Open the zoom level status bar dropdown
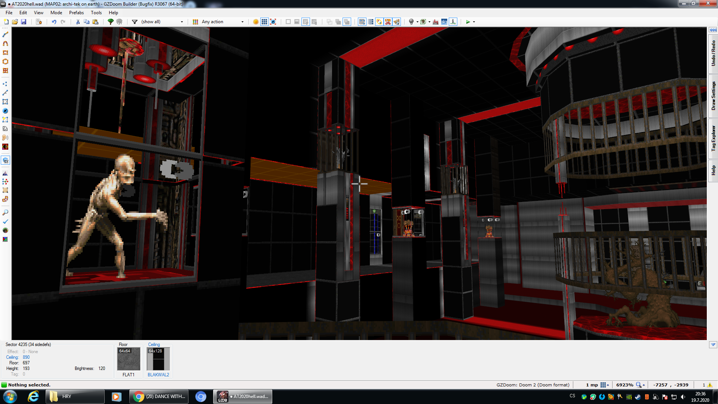The image size is (718, 404). (x=641, y=385)
